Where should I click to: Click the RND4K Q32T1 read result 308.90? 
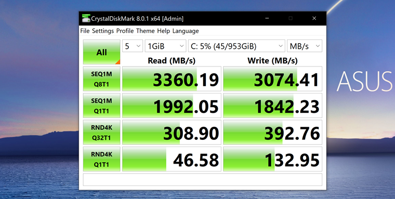click(x=172, y=132)
